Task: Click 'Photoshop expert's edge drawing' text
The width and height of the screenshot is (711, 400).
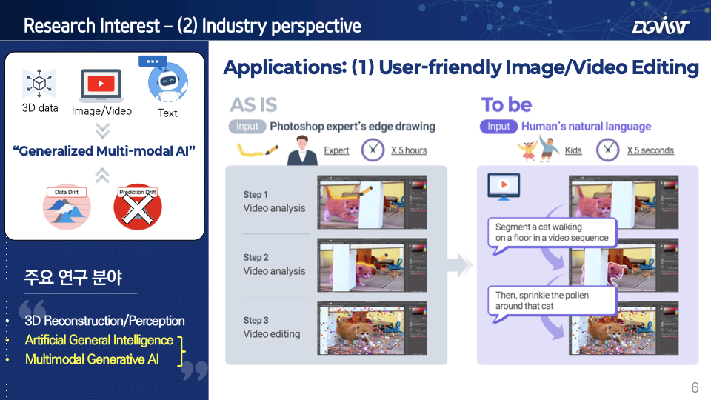Action: click(353, 127)
